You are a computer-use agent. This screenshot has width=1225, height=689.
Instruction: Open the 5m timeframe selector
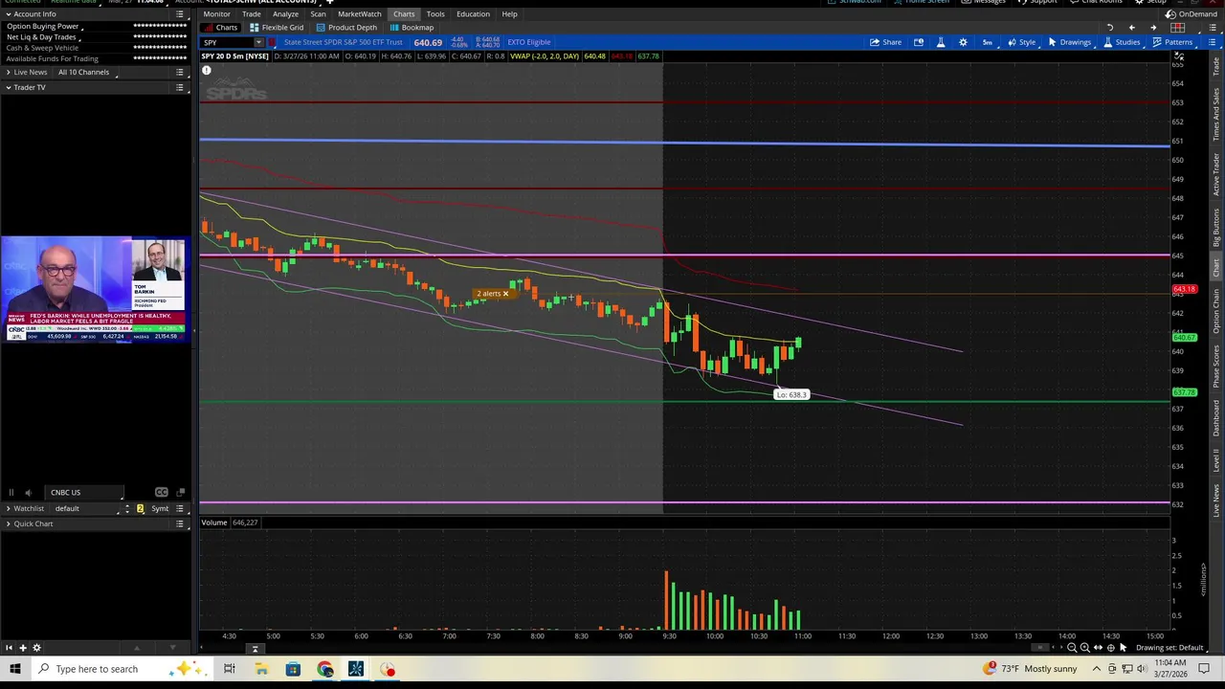tap(988, 42)
